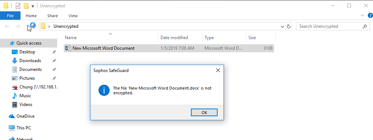Switch to the View ribbon tab
Image resolution: width=373 pixels, height=140 pixels.
pos(73,16)
